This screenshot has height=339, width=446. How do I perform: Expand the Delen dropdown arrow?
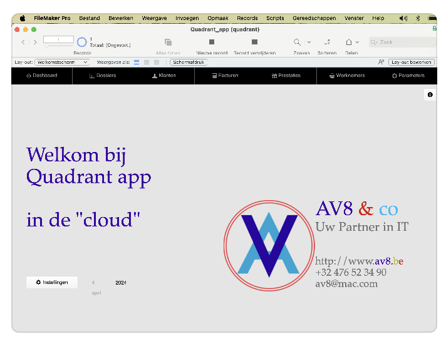pos(357,42)
